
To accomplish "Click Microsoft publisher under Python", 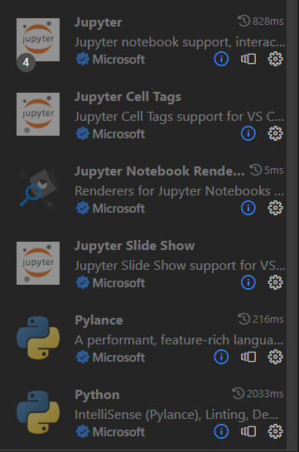I will [118, 432].
